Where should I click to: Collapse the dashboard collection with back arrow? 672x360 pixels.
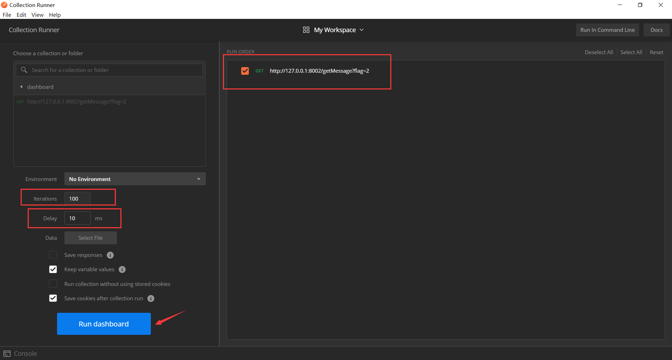point(21,87)
